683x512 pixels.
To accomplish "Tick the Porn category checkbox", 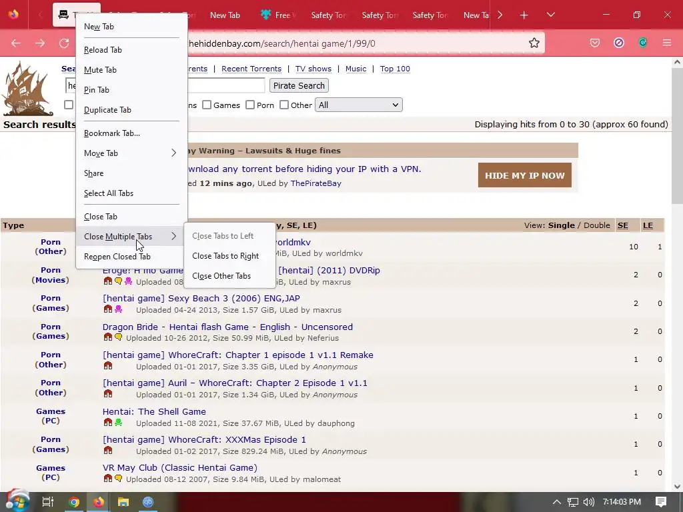I will point(250,105).
